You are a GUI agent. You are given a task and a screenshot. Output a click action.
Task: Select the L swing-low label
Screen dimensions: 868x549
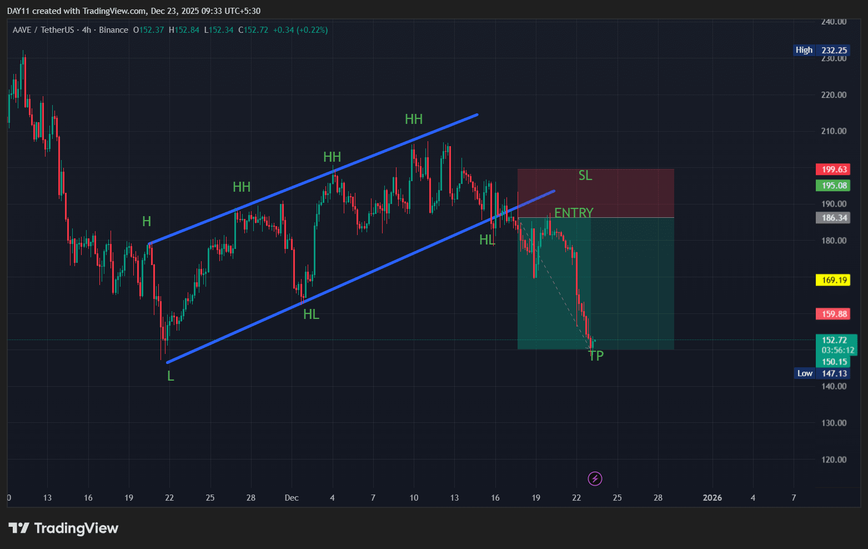(x=170, y=376)
